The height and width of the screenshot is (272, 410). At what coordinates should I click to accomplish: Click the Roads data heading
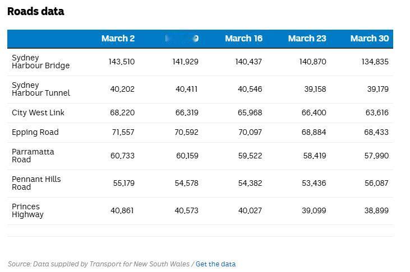coord(35,11)
